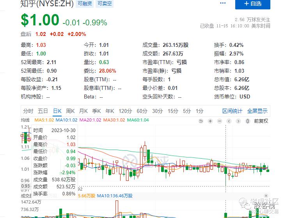Viewport: 284px width, 218px height.
Task: Close the volume panel with the x icon
Action: [266, 195]
